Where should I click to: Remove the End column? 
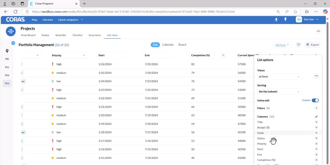(x=316, y=155)
